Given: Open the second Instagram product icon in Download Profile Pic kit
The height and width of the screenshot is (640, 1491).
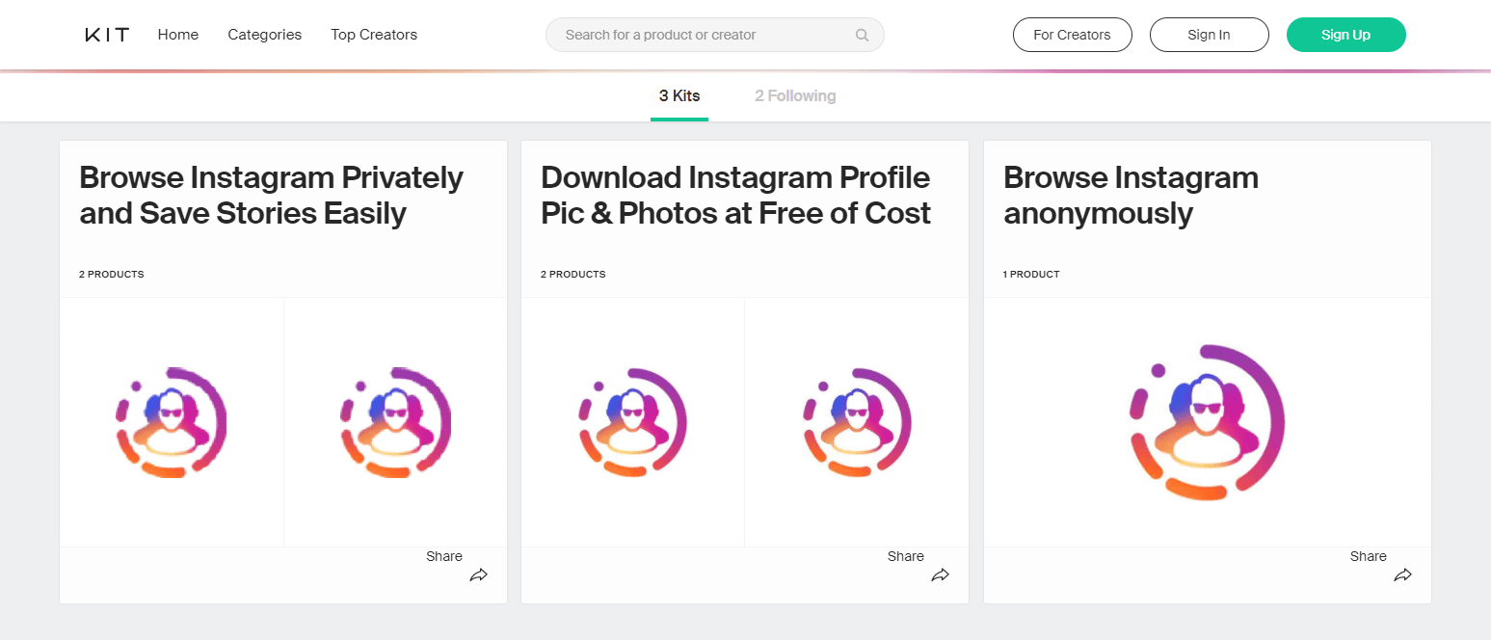Looking at the screenshot, I should click(x=856, y=422).
